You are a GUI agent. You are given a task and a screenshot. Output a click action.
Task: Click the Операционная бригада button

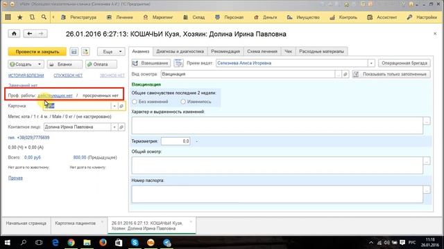tap(404, 63)
